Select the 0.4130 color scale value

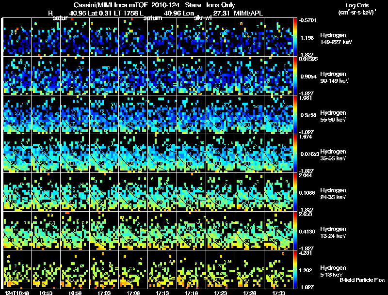[x=307, y=232]
